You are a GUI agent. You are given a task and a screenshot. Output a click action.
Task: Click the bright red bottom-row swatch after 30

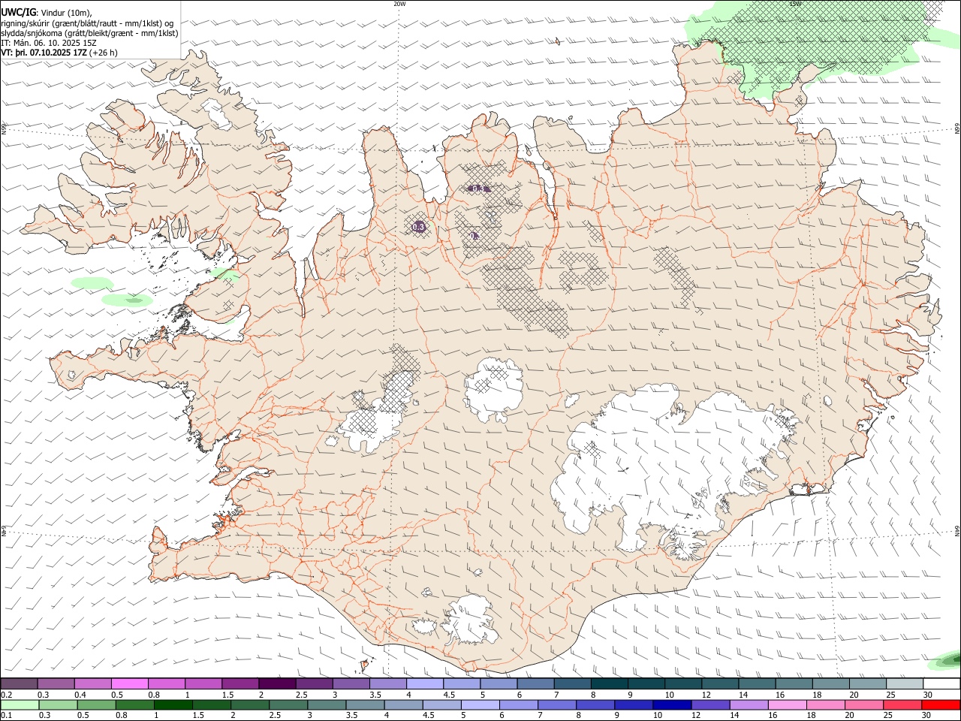[x=941, y=705]
